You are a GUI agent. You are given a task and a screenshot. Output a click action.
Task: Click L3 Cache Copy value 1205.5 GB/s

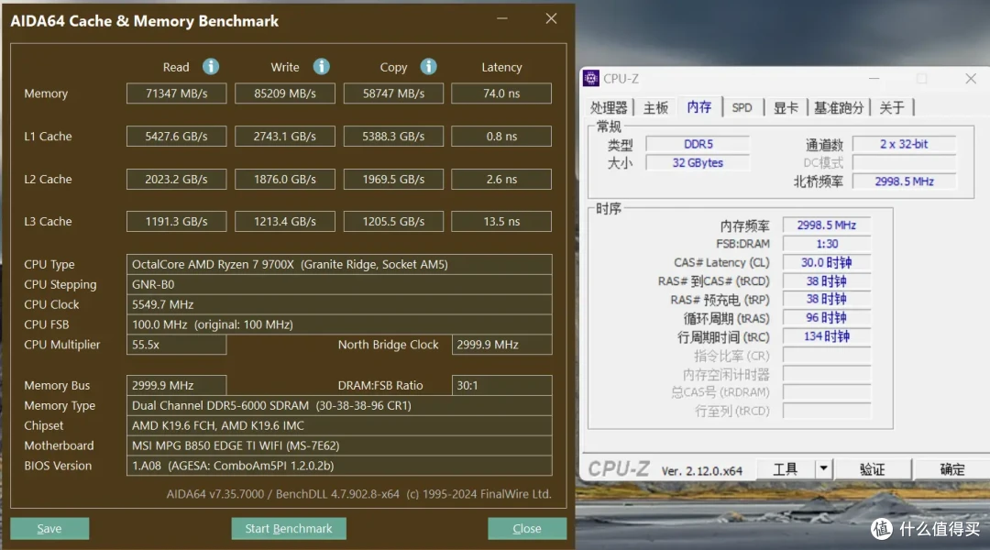[x=393, y=222]
